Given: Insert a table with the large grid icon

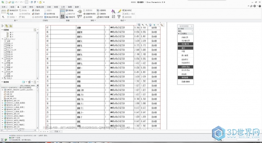Looking at the screenshot, I should pos(4,12).
